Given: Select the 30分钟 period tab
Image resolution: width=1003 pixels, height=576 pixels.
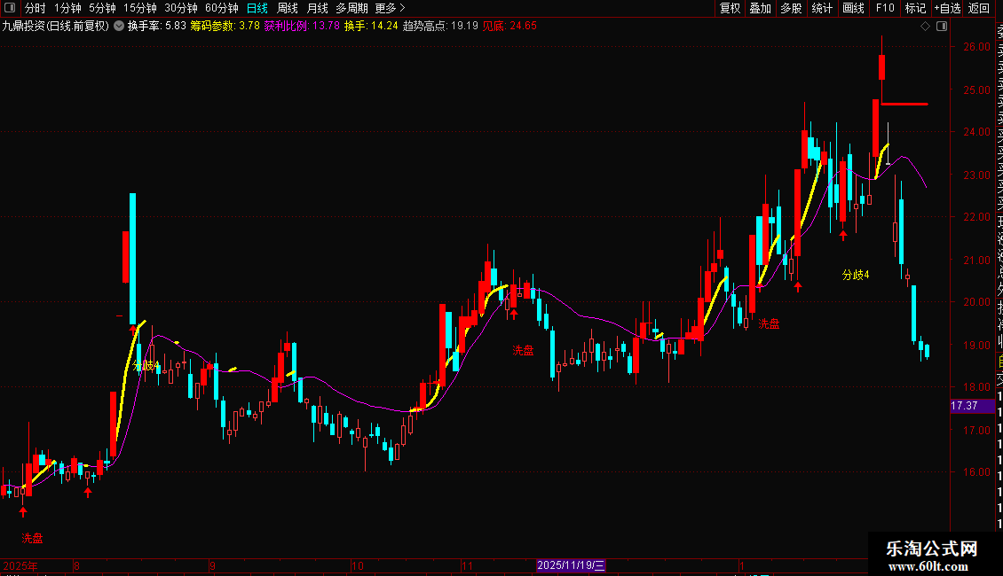Looking at the screenshot, I should click(x=181, y=8).
